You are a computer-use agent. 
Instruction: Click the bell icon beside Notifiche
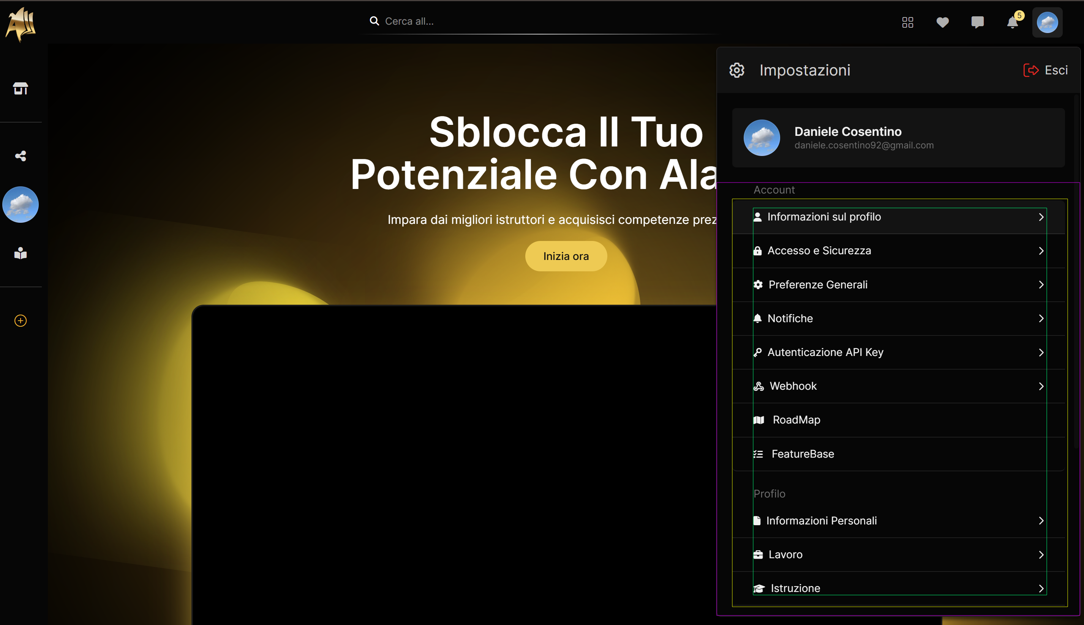click(757, 318)
